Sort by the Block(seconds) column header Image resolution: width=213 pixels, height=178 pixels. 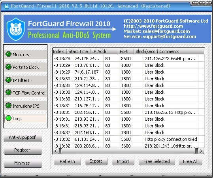click(x=146, y=51)
